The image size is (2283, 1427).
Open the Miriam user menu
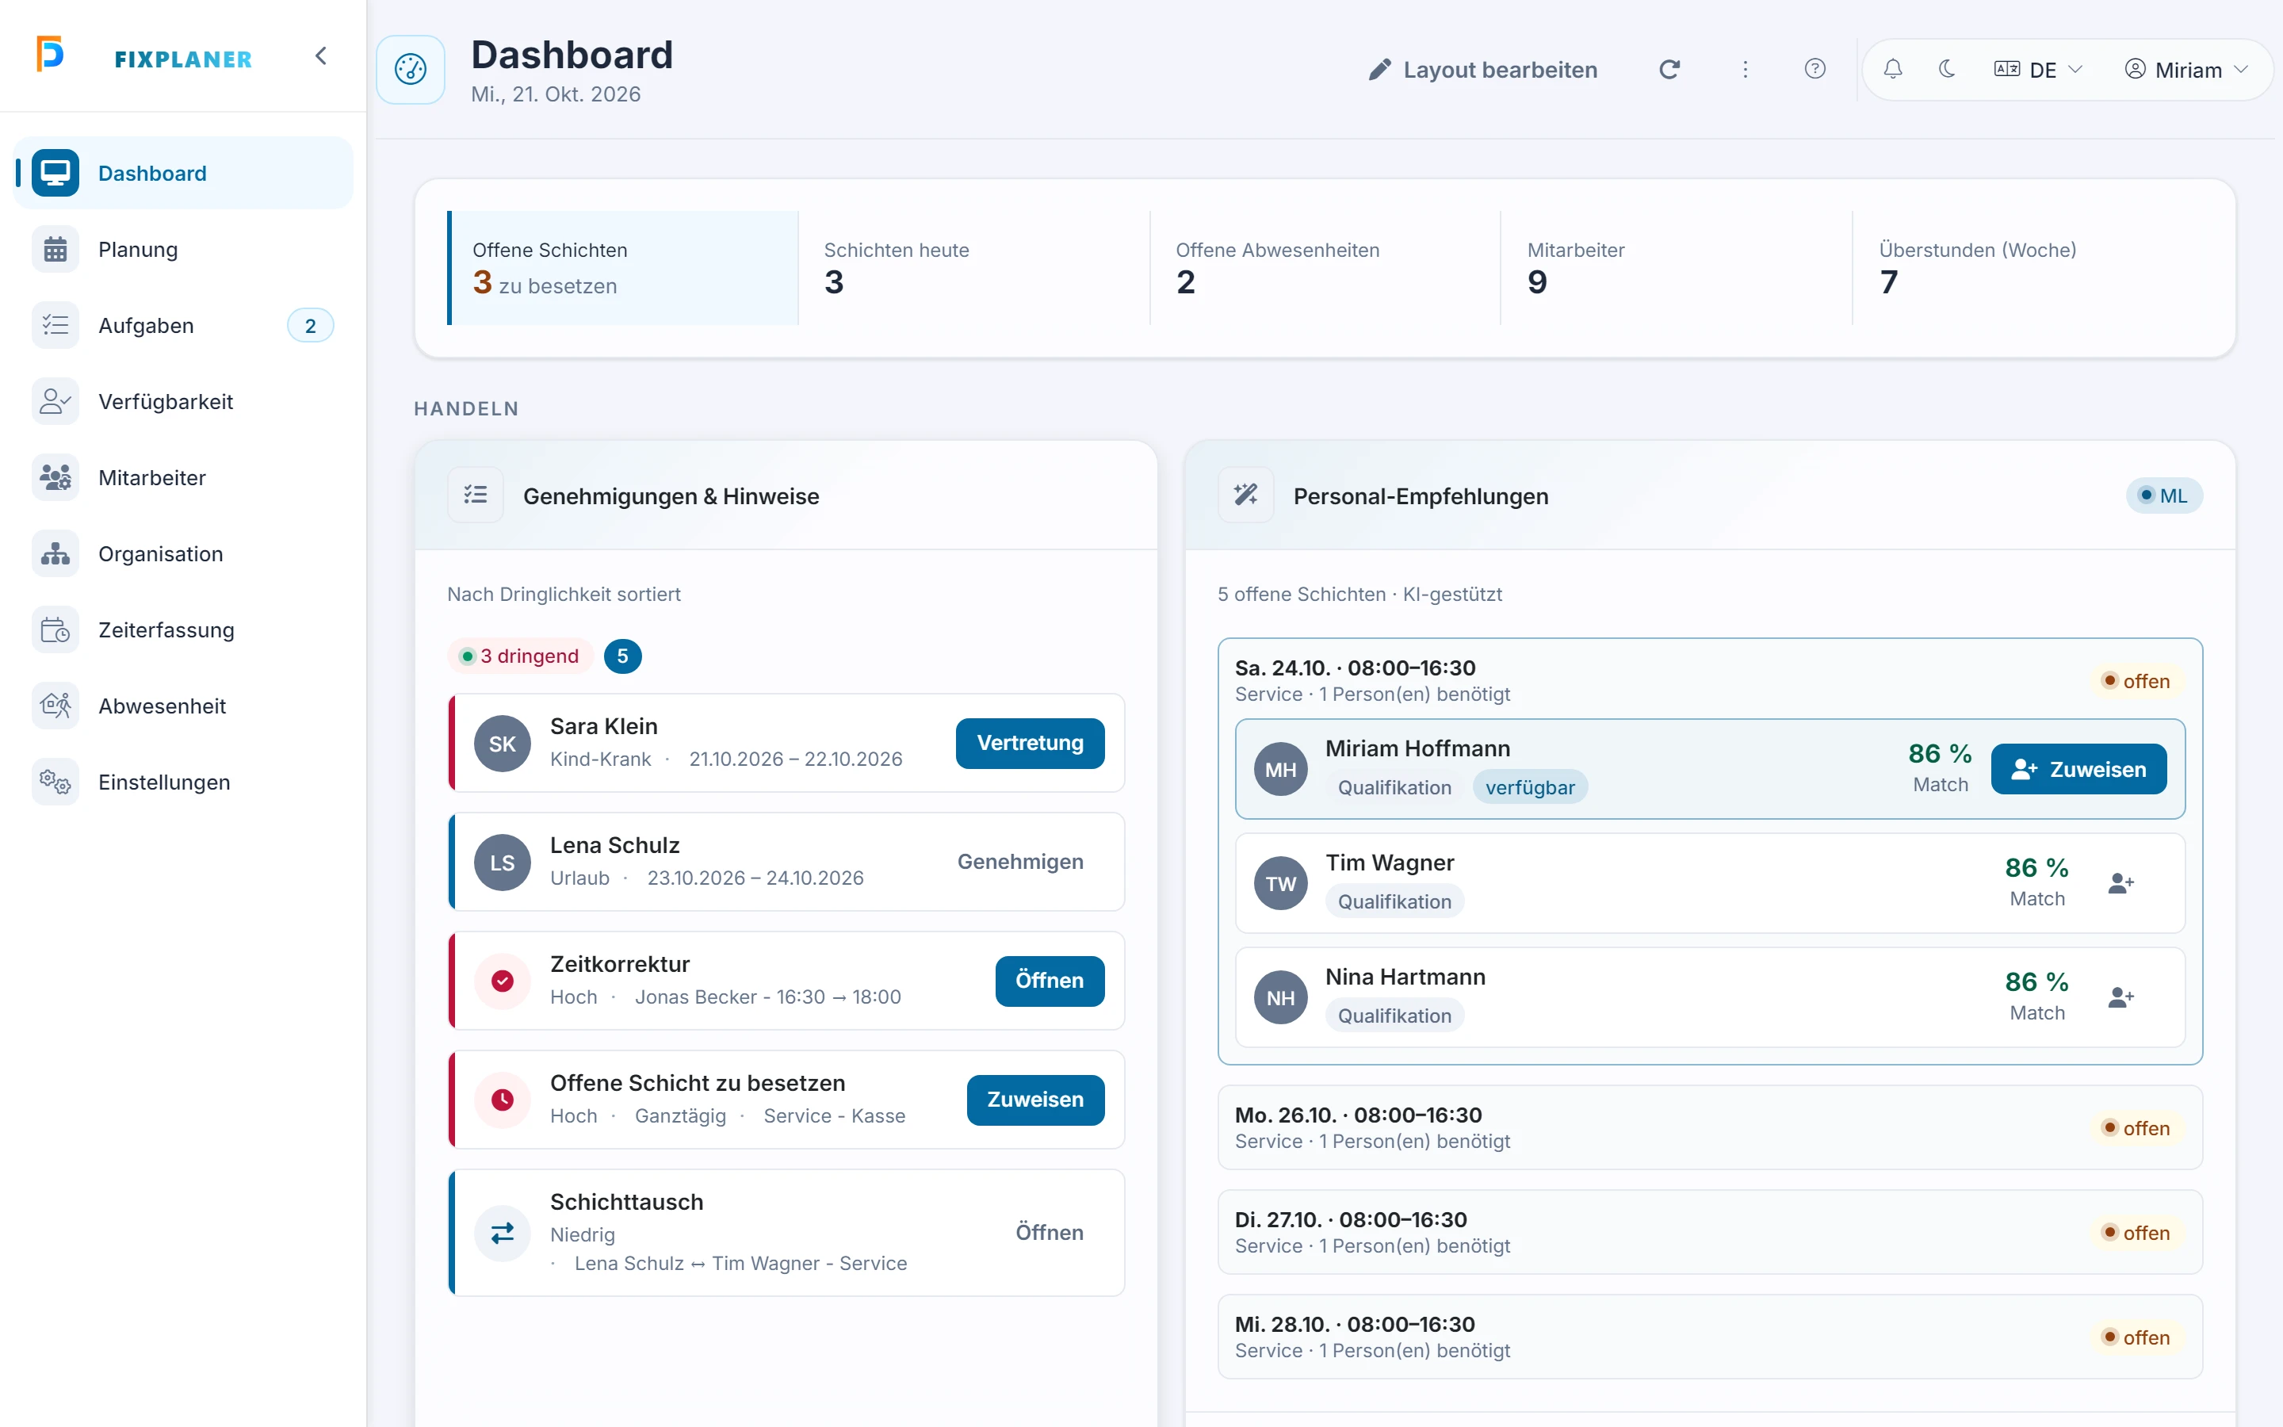(2185, 70)
